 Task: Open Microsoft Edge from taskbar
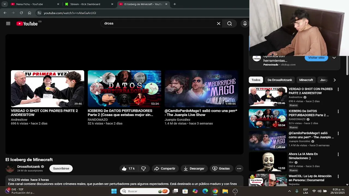click(205, 191)
